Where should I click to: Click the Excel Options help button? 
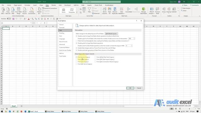point(136,21)
